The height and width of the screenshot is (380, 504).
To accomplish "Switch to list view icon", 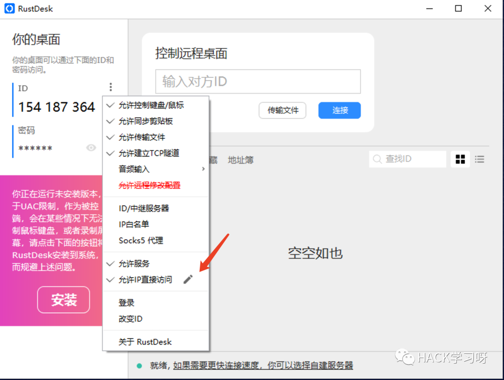I will point(479,159).
